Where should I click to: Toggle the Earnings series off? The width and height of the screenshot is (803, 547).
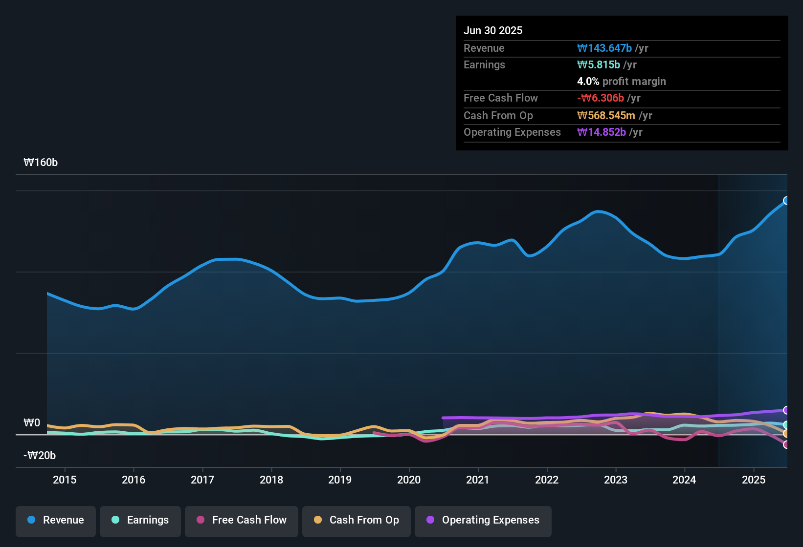140,520
